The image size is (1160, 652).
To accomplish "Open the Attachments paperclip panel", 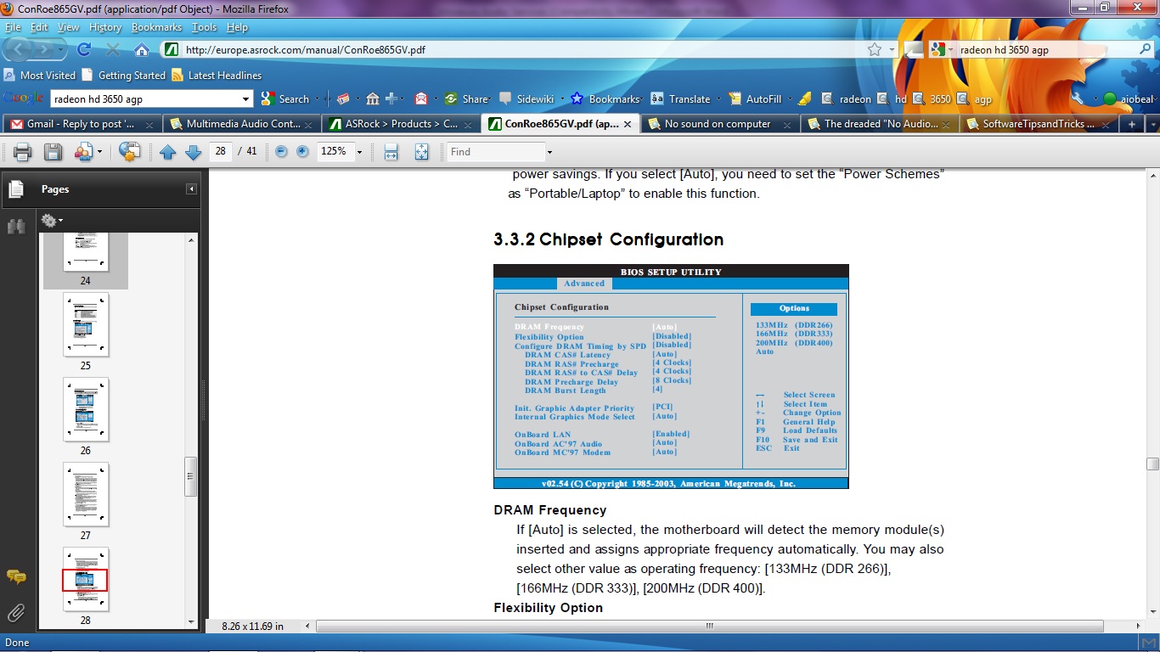I will click(x=16, y=612).
